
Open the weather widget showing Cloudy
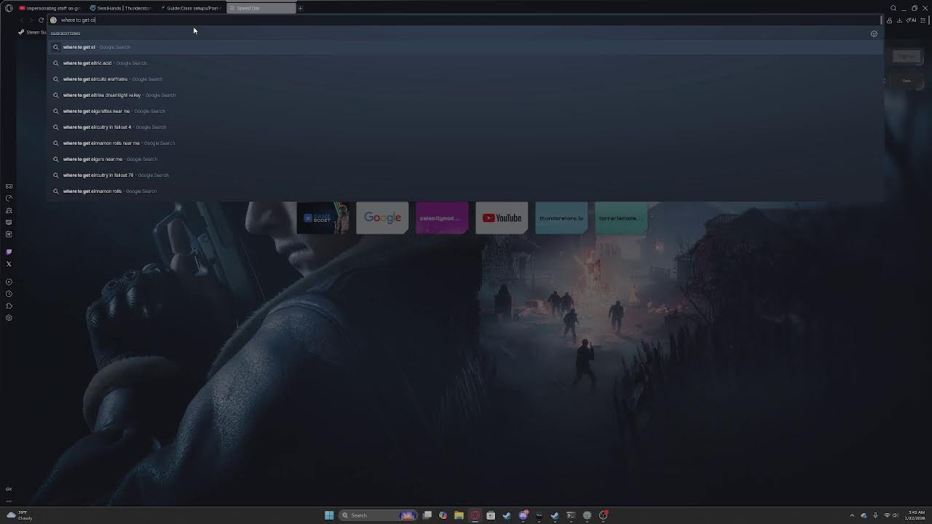click(19, 515)
